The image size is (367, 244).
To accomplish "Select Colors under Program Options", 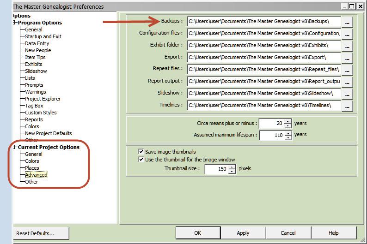I will click(32, 126).
